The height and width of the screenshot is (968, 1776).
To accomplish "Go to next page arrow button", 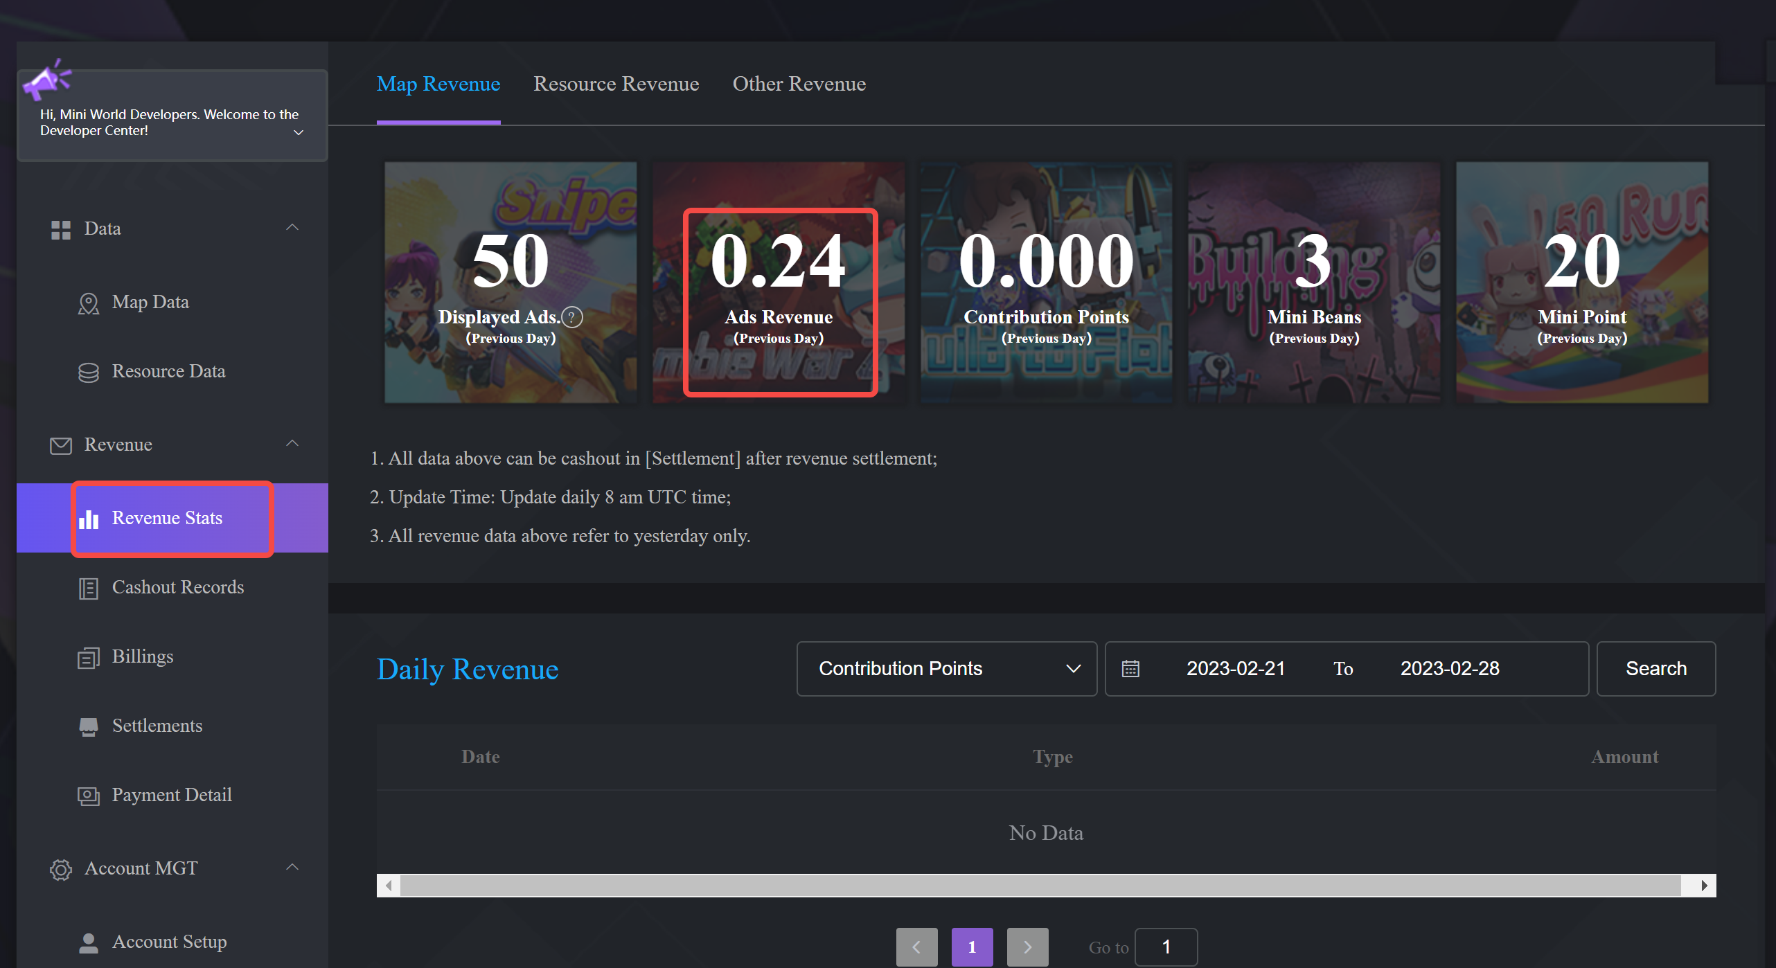I will tap(1027, 947).
